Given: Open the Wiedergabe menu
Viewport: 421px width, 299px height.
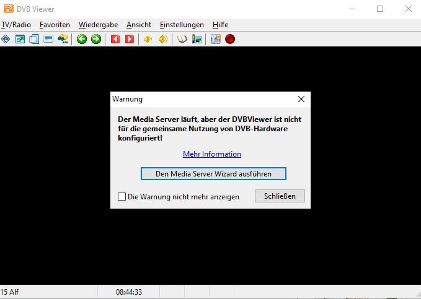Looking at the screenshot, I should tap(98, 25).
